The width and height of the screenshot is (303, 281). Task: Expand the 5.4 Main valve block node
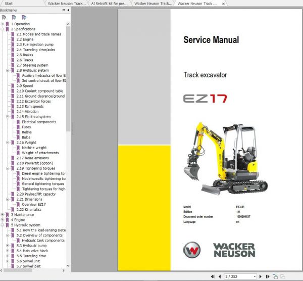(8, 251)
